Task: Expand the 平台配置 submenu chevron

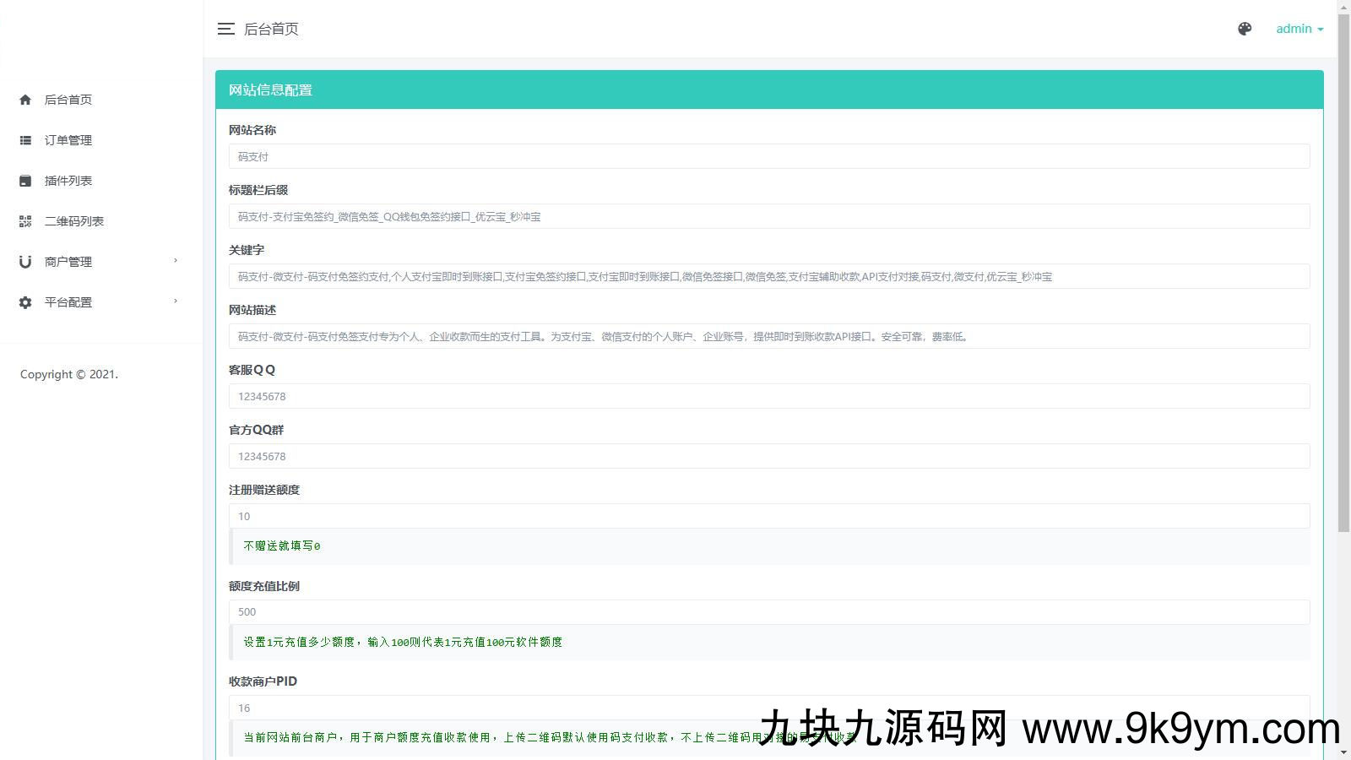Action: click(176, 301)
